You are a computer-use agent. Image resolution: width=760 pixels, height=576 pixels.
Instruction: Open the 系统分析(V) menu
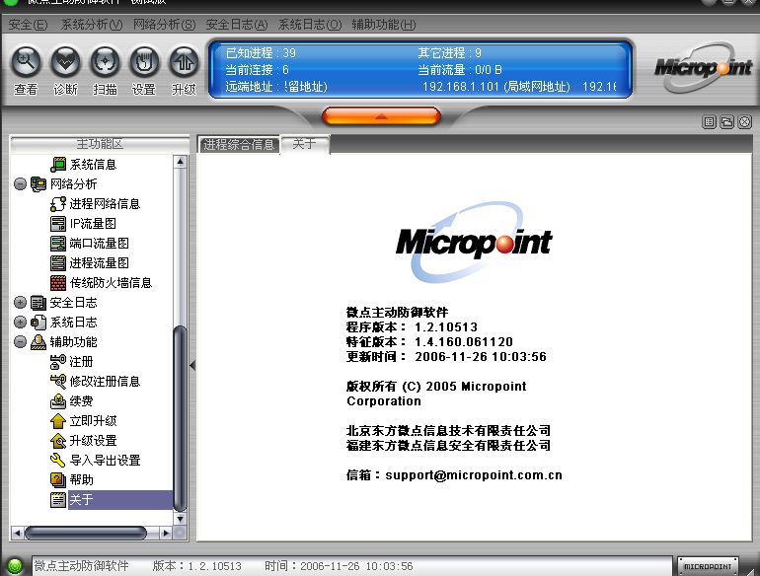click(x=92, y=25)
